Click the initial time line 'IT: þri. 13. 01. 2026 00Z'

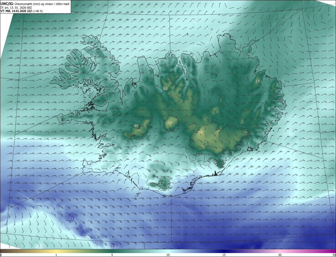click(16, 8)
